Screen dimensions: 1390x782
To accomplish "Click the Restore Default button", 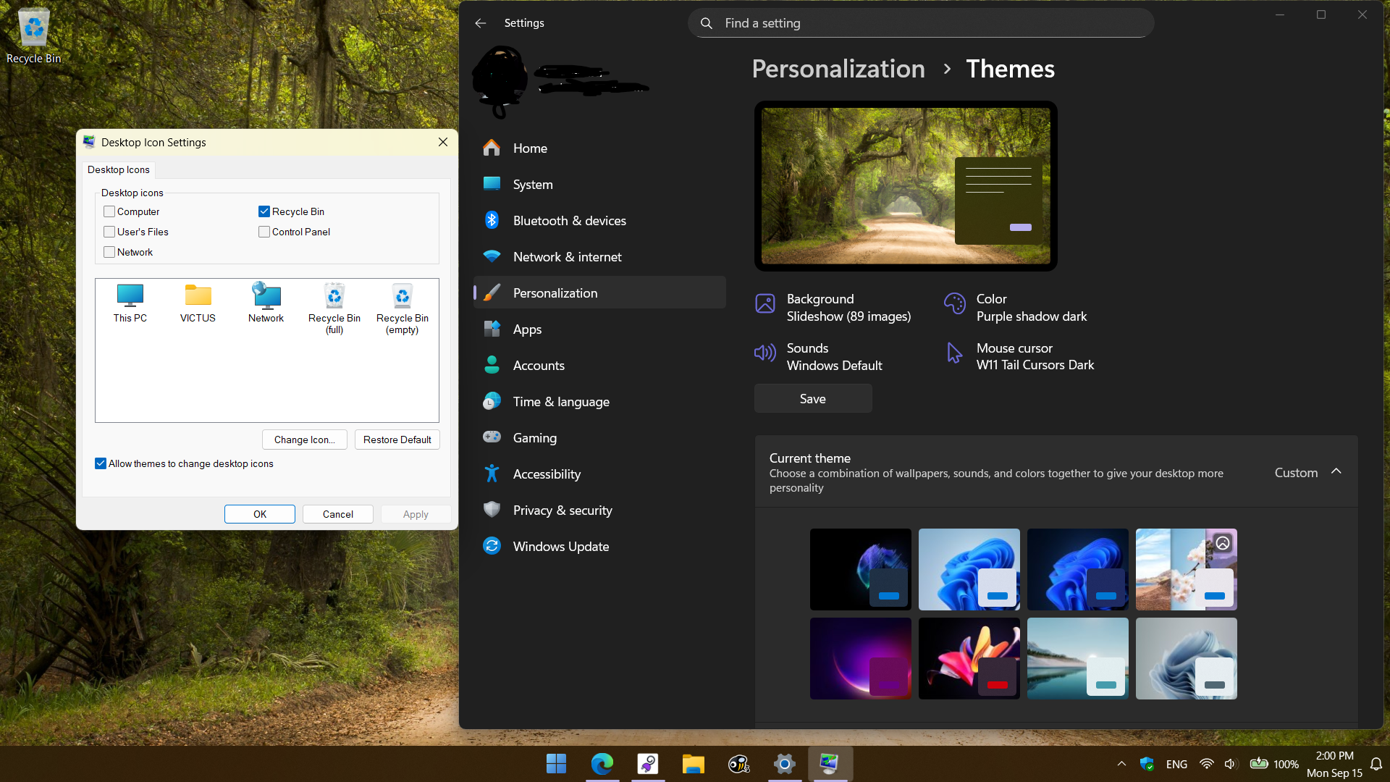I will pyautogui.click(x=397, y=440).
